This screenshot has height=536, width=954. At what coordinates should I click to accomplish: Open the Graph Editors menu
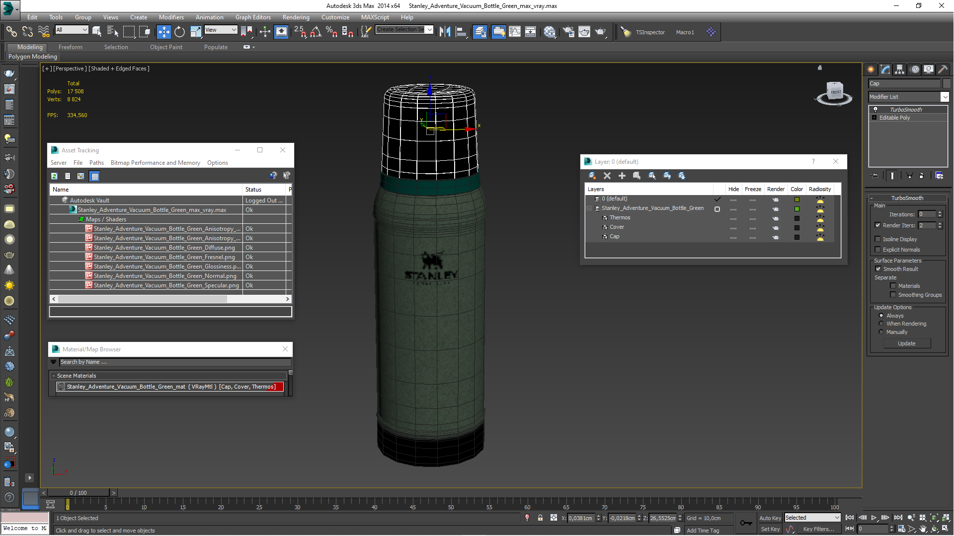pyautogui.click(x=253, y=17)
